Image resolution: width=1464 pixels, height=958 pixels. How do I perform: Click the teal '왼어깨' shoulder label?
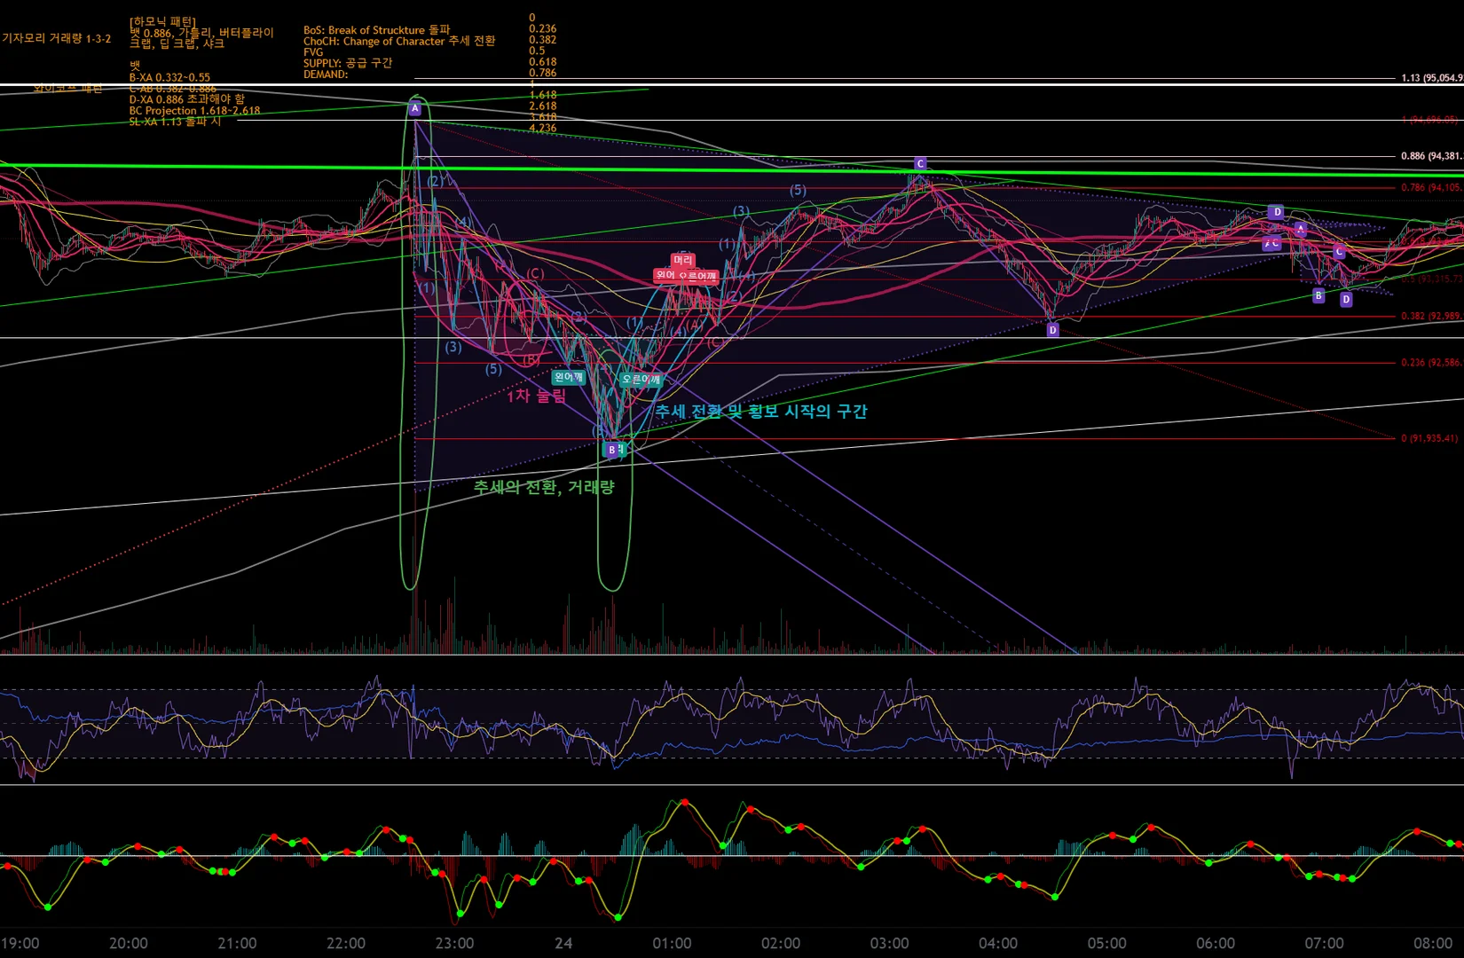[568, 377]
